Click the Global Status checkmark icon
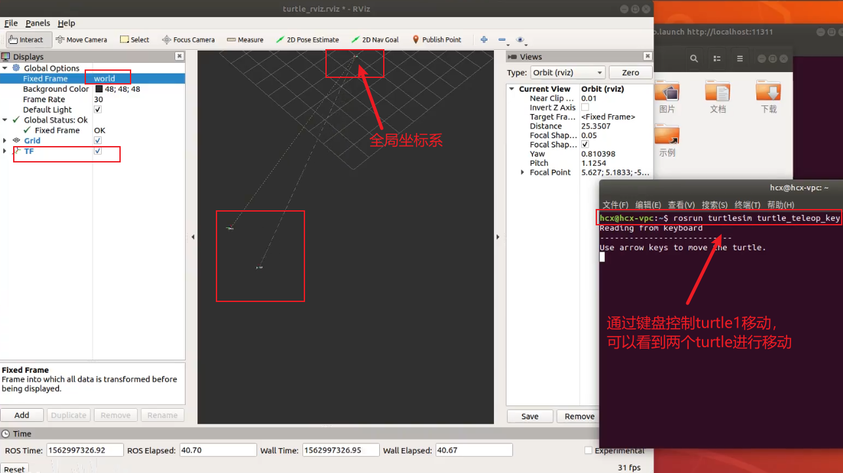This screenshot has width=843, height=473. click(x=16, y=120)
